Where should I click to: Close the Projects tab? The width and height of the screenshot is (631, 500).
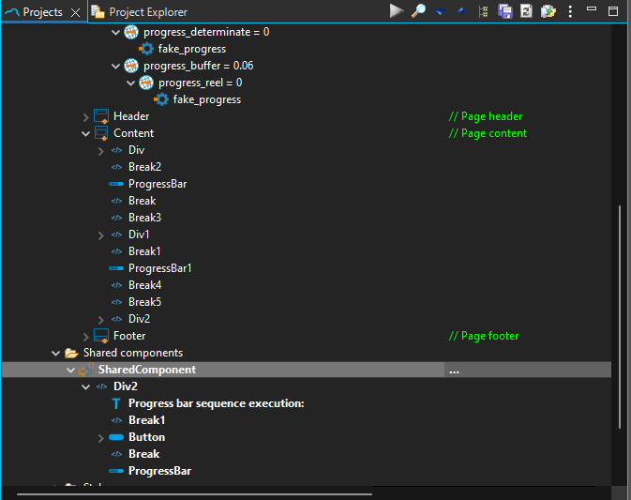tap(76, 12)
